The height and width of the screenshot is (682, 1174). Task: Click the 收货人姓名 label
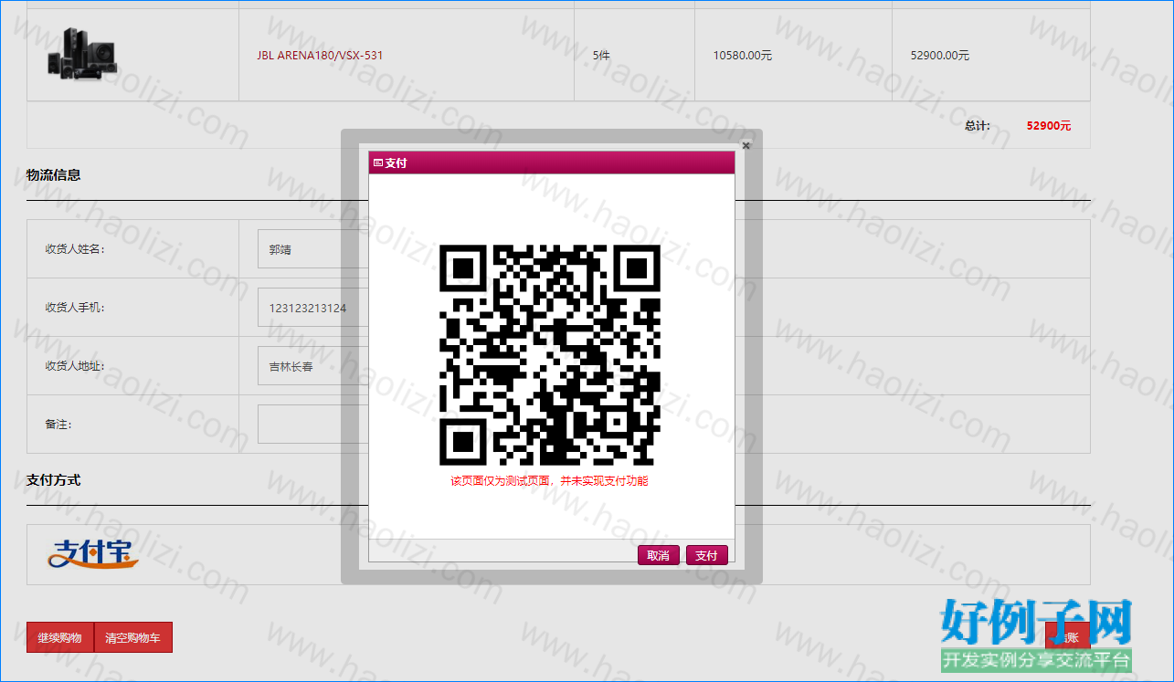click(x=75, y=249)
